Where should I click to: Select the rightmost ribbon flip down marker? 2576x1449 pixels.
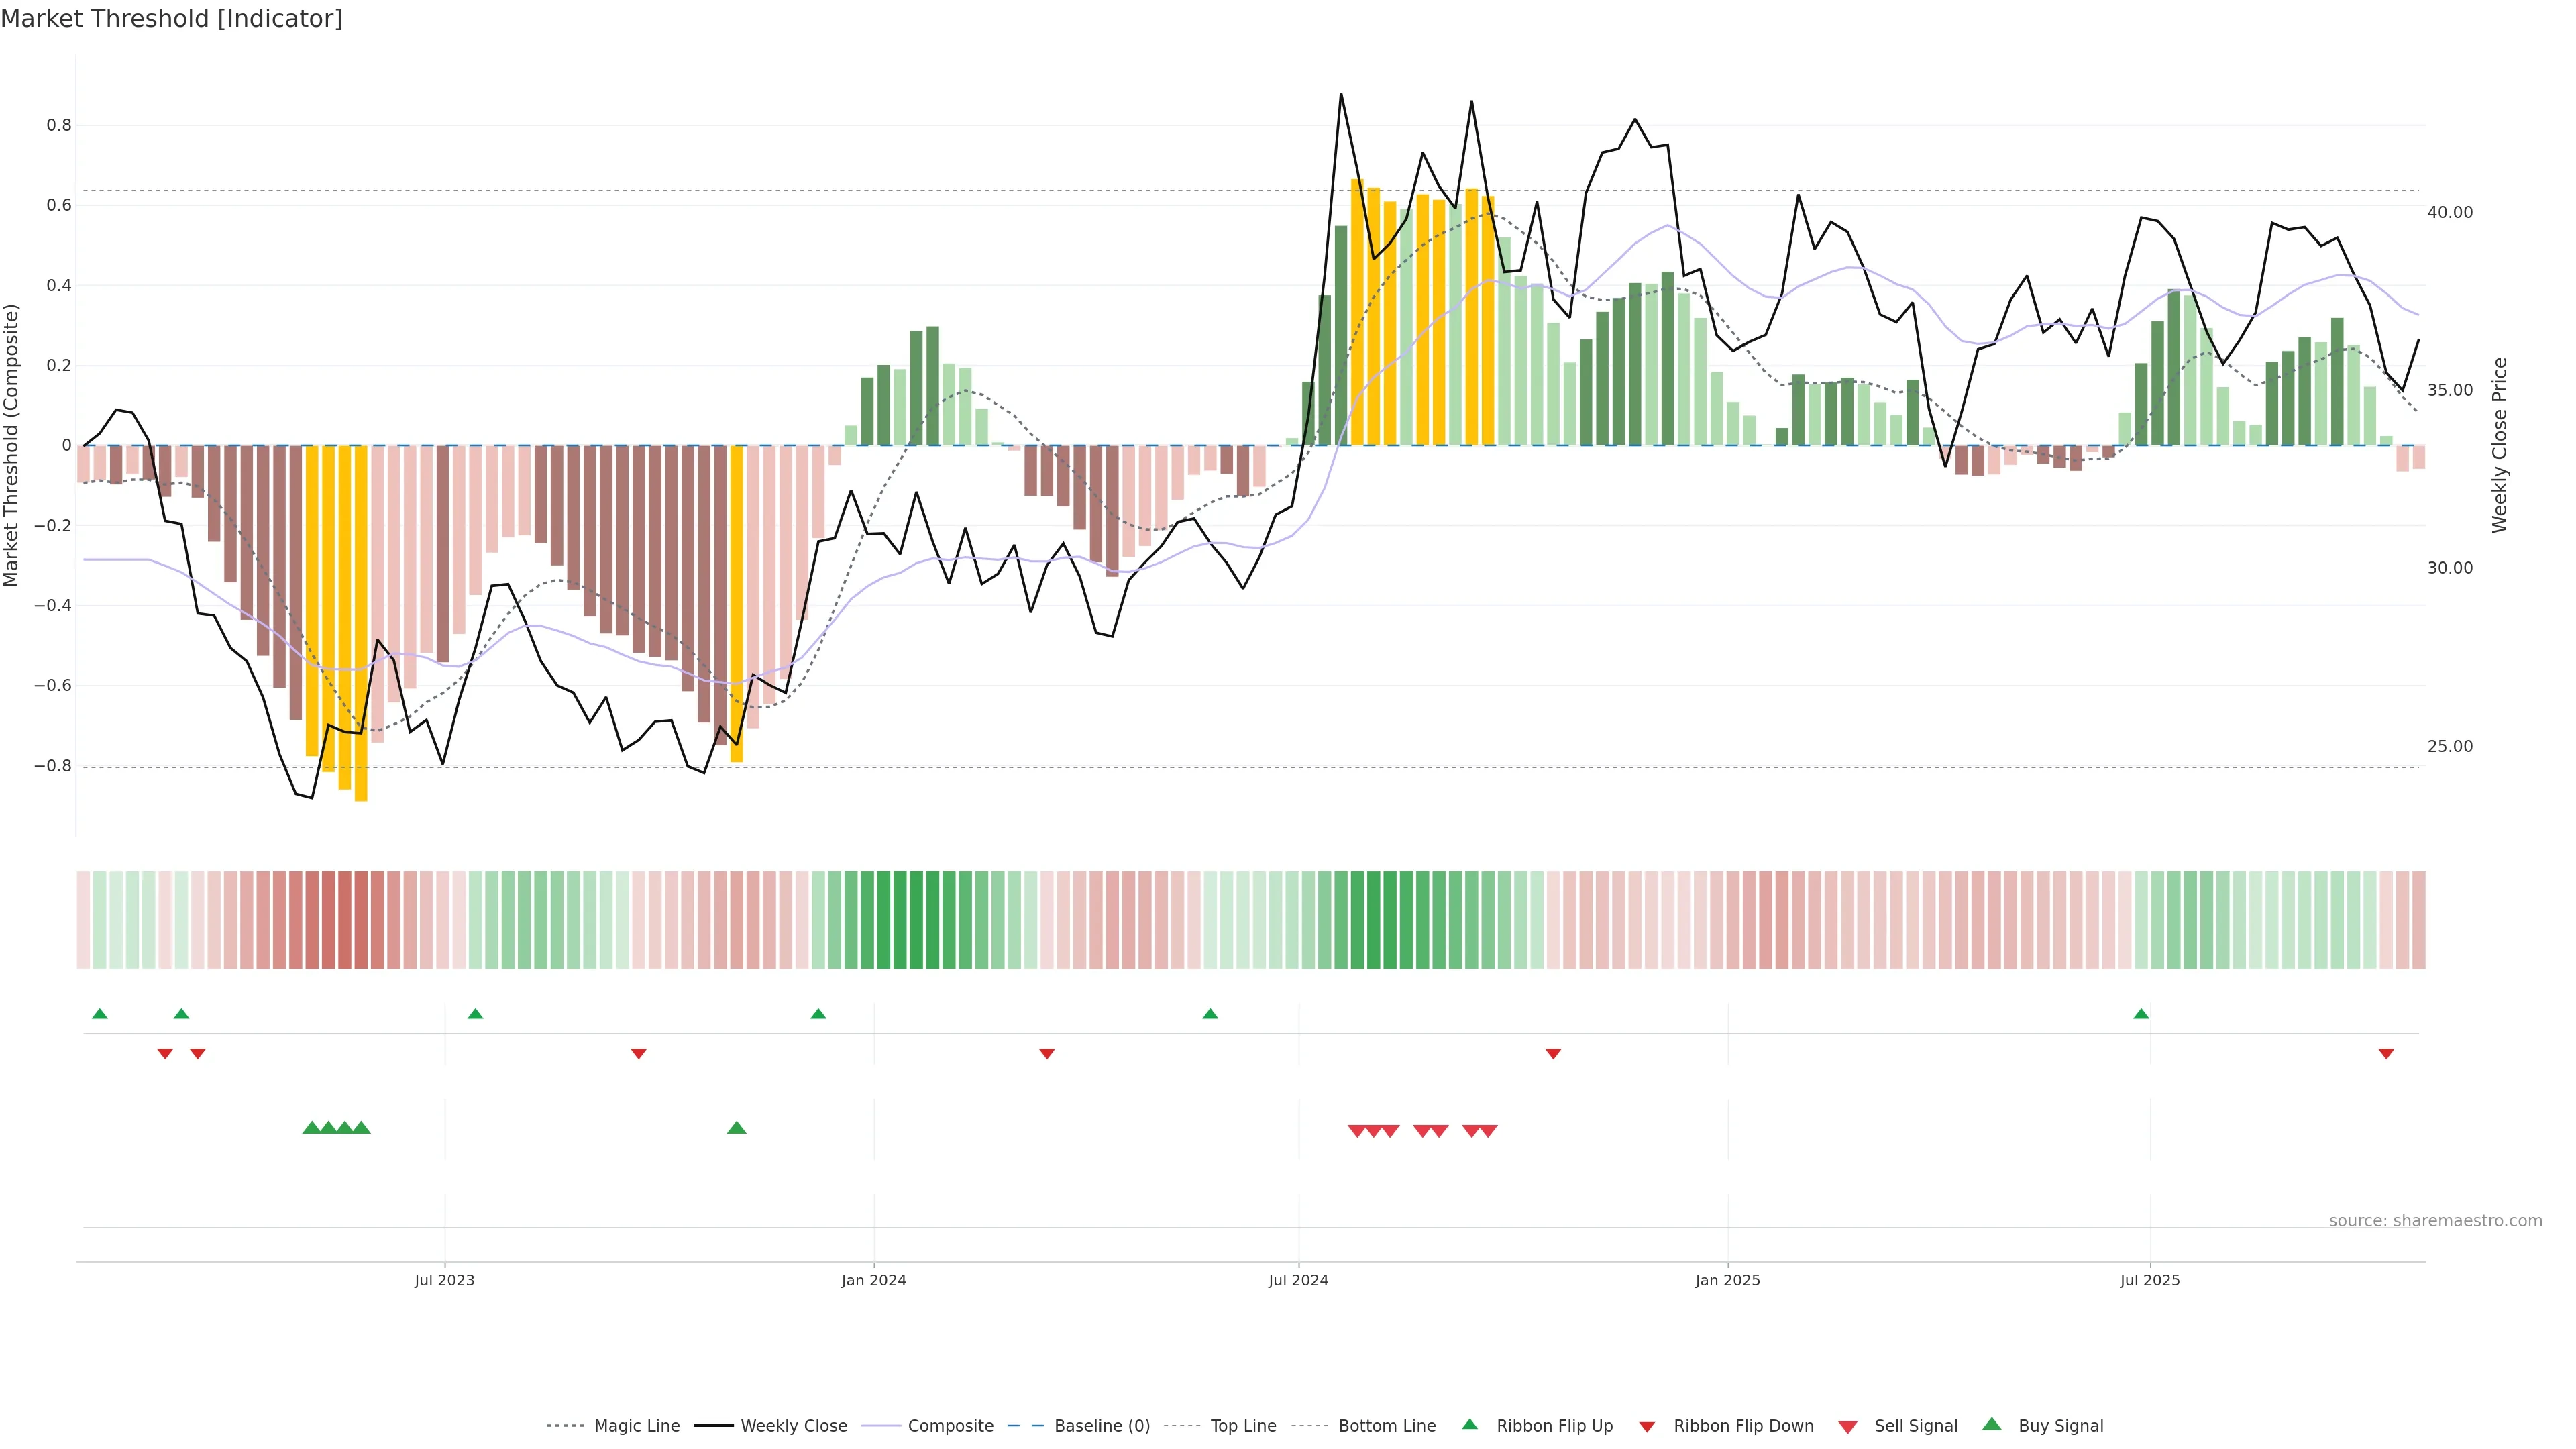coord(2386,1054)
